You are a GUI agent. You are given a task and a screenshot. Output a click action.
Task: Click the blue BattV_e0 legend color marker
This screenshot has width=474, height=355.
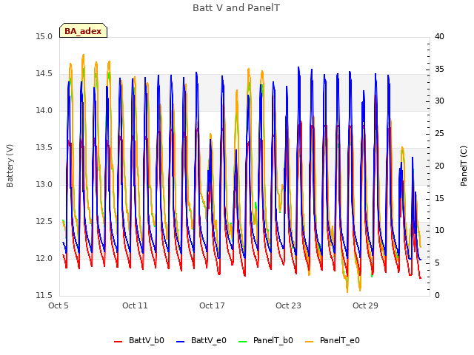point(180,342)
